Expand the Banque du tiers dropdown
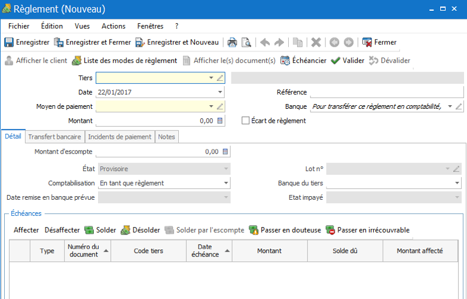 457,183
